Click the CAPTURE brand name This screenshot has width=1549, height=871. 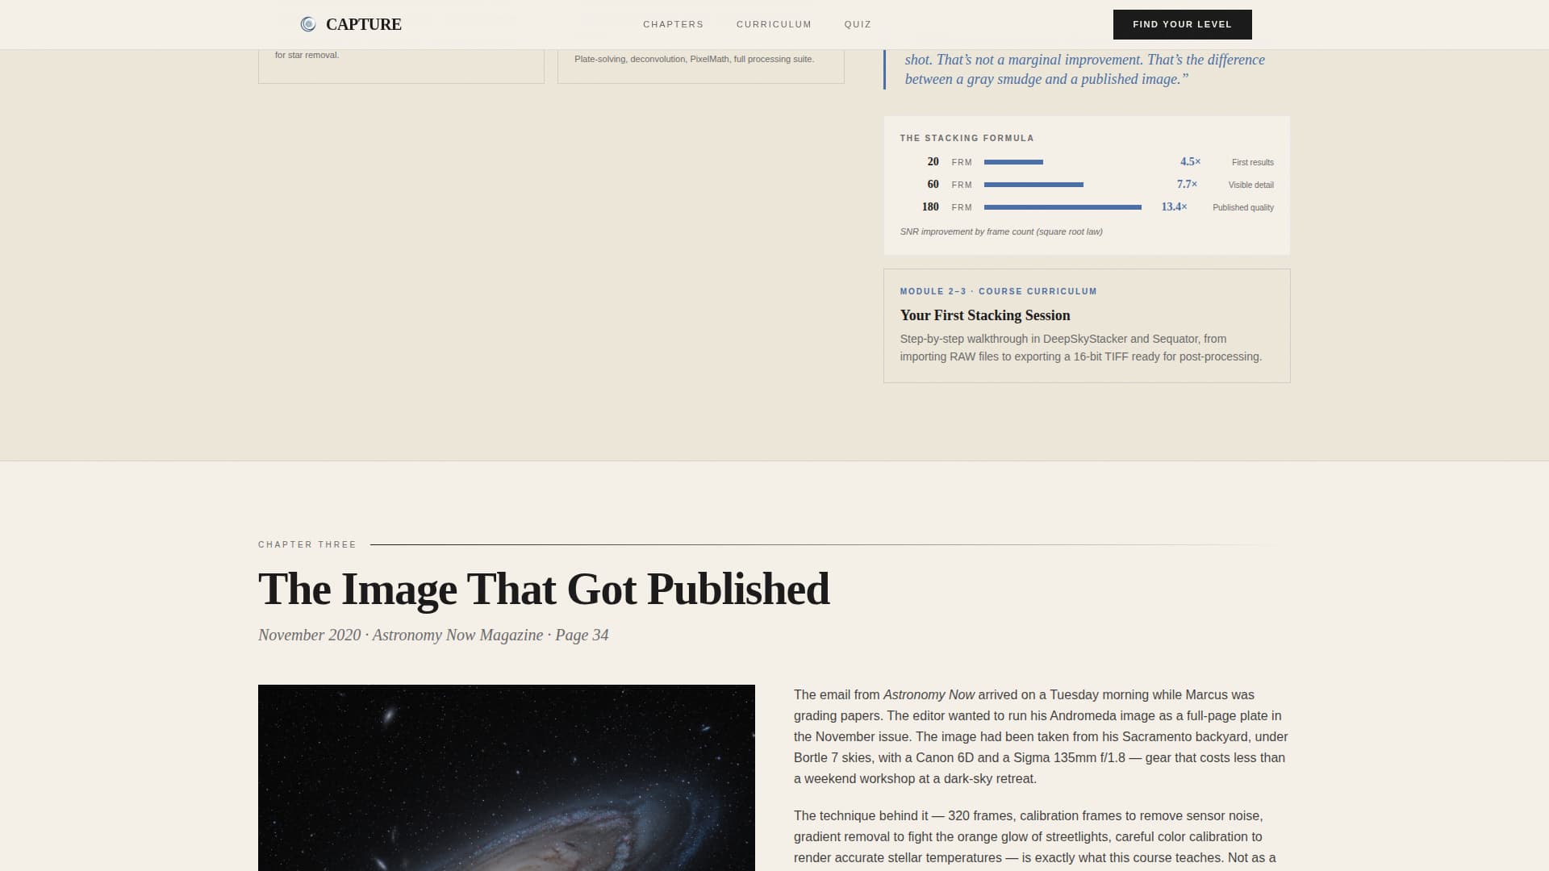[363, 24]
